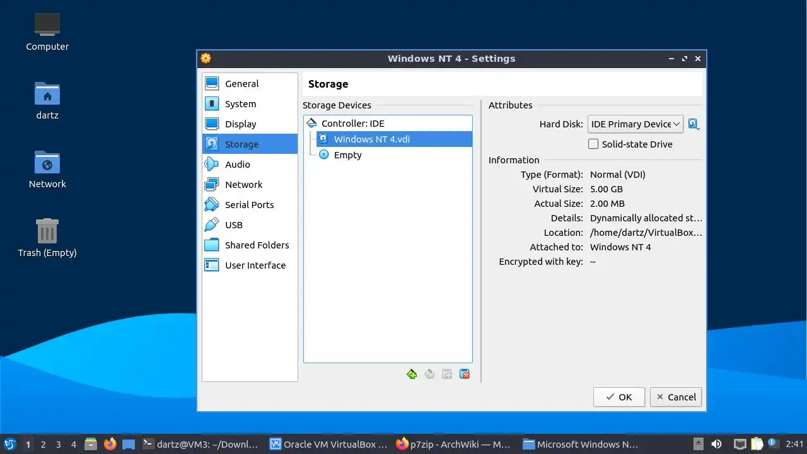Select the Controller: IDE row
This screenshot has width=807, height=454.
(x=388, y=124)
